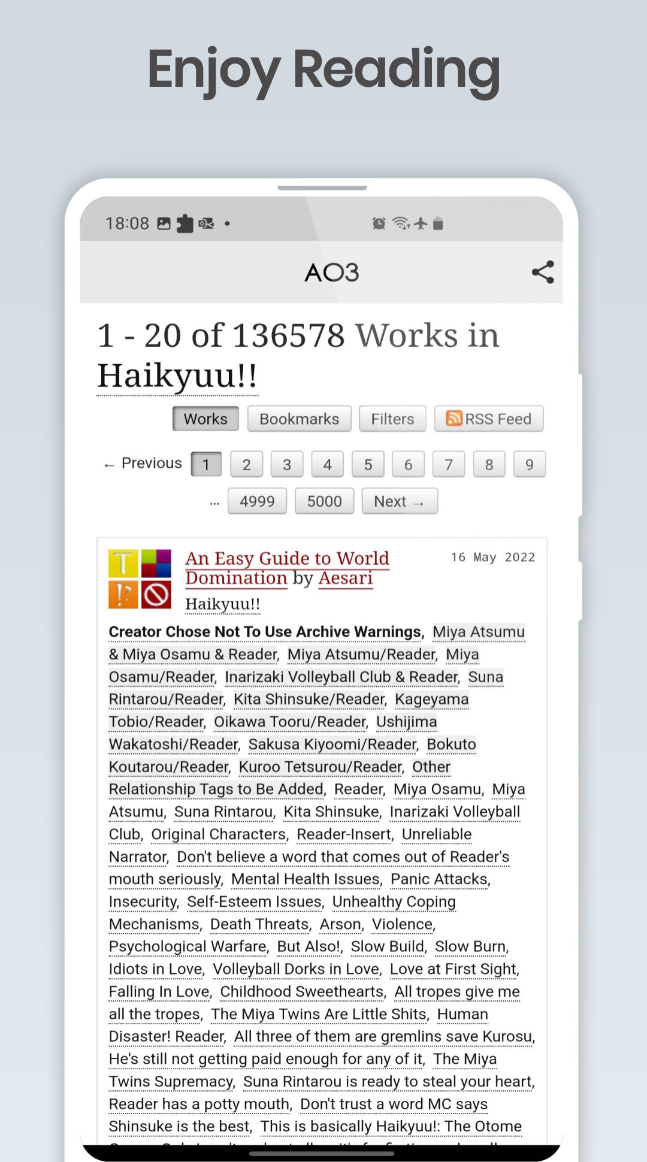Open author Aesari's profile
This screenshot has height=1162, width=647.
[346, 578]
